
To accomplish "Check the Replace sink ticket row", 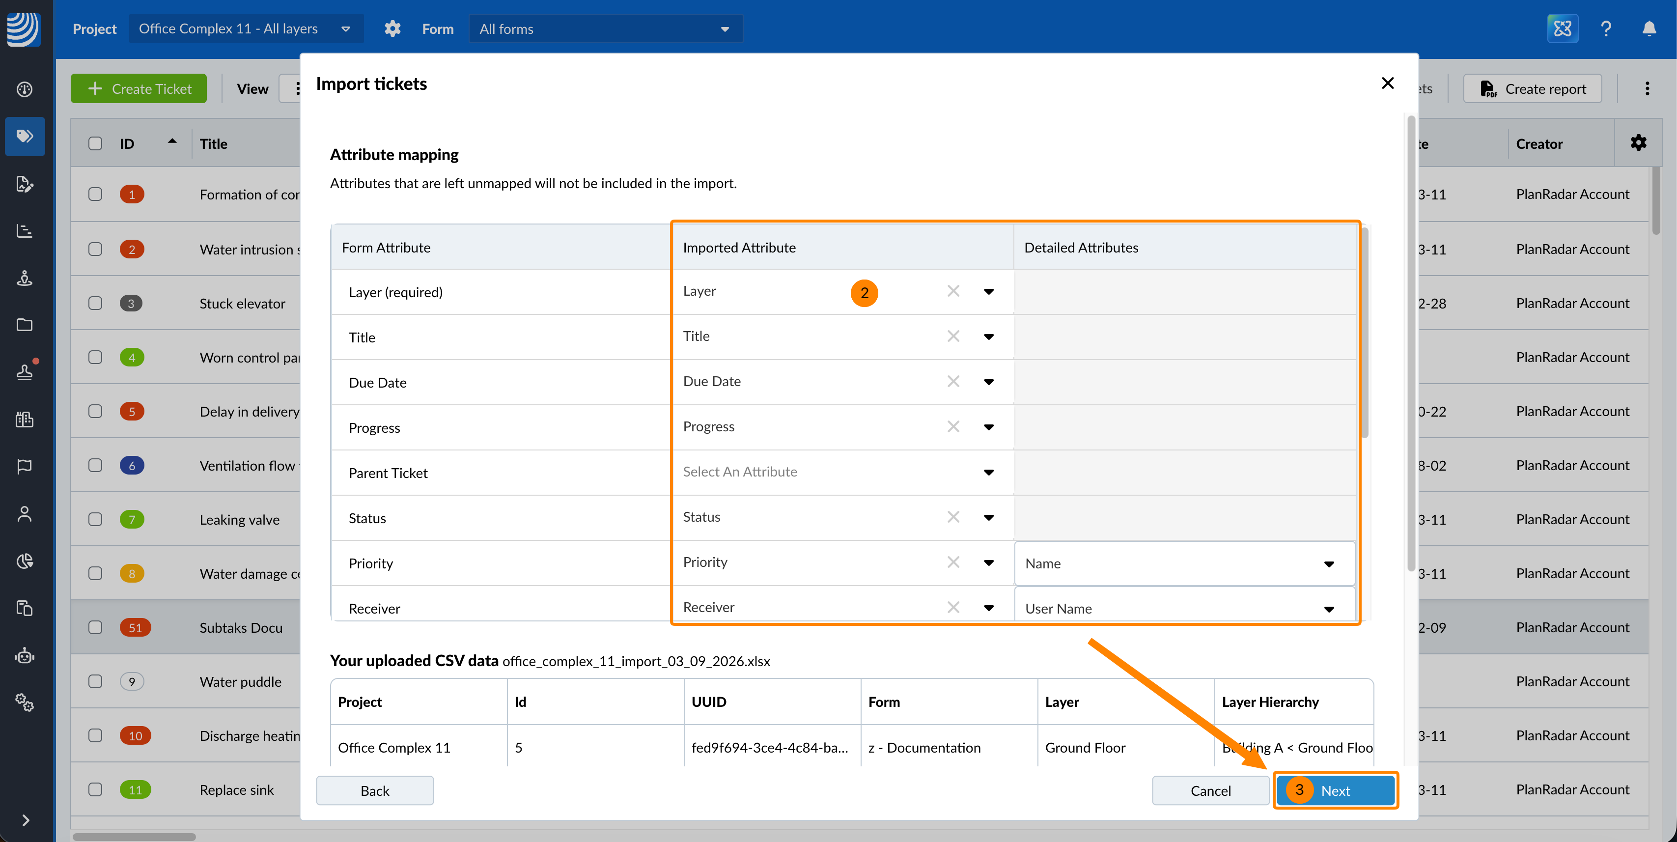I will pos(95,789).
